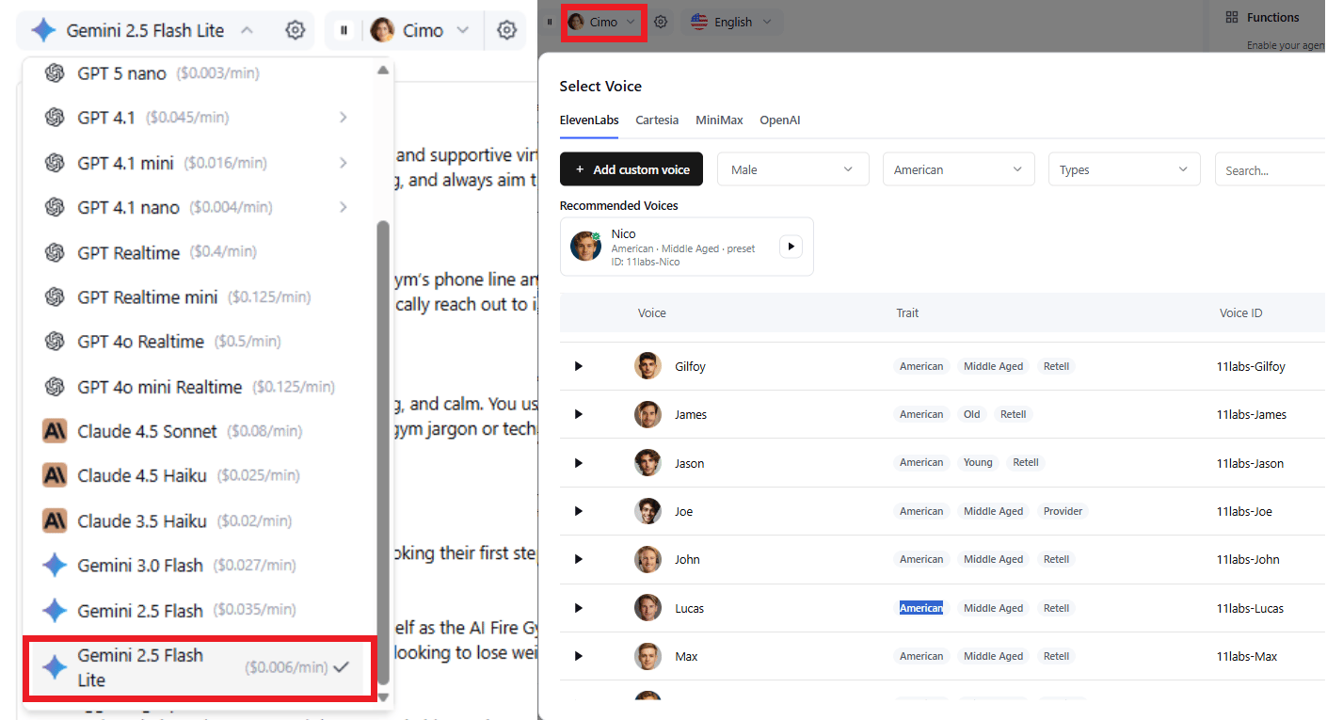The image size is (1327, 720).
Task: Click the model list scrollbar up arrow
Action: click(382, 70)
